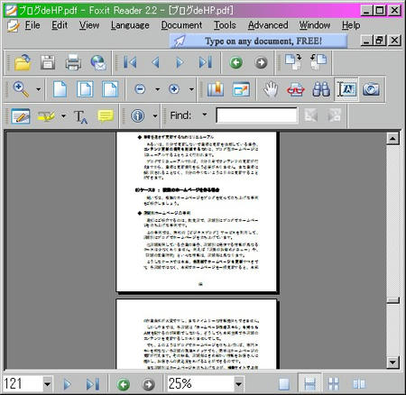Expand the Find options dropdown arrow
406x395 pixels.
pos(205,115)
